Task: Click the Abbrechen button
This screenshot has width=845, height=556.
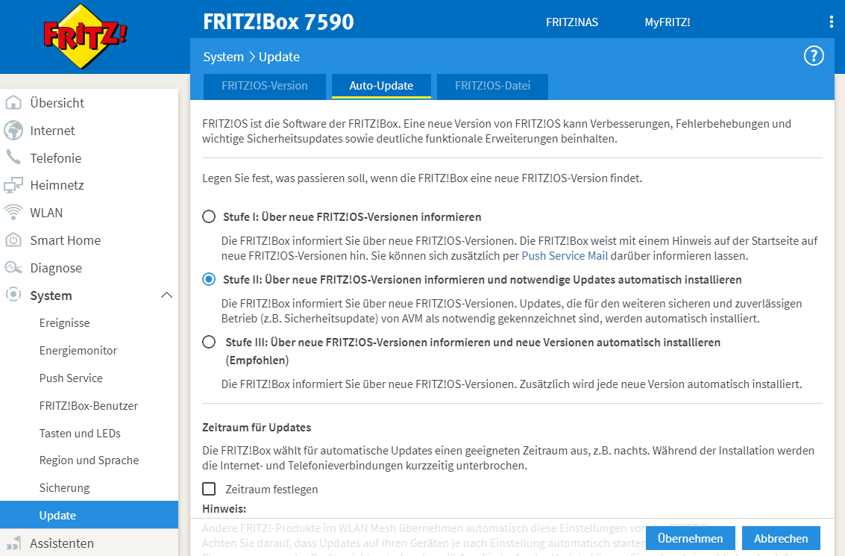Action: [x=781, y=538]
